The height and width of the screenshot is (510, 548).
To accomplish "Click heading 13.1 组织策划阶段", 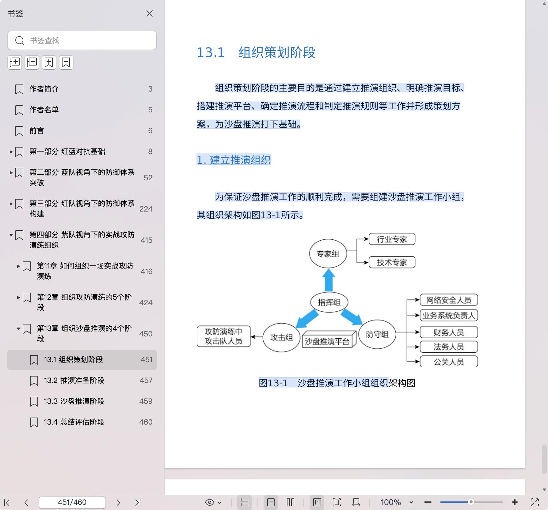I will coord(256,52).
